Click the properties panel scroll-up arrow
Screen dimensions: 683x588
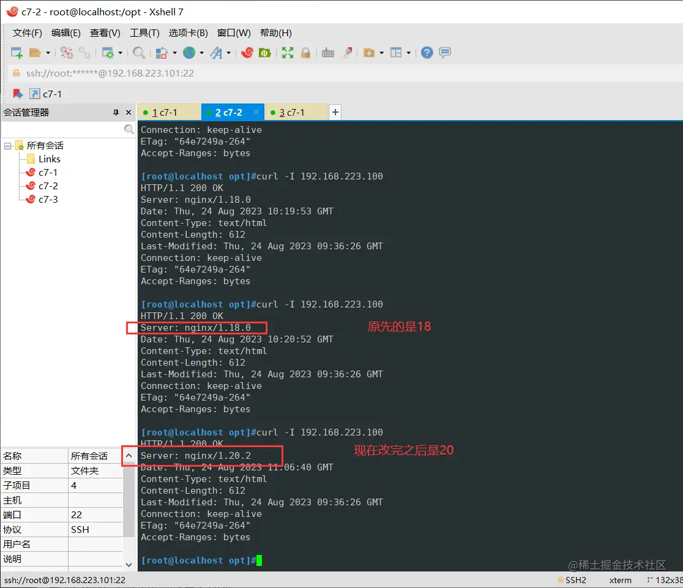129,456
